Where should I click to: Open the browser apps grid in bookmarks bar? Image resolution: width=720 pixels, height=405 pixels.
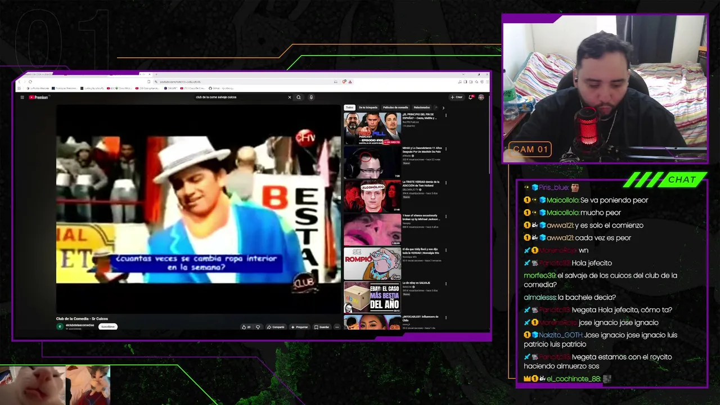point(19,88)
